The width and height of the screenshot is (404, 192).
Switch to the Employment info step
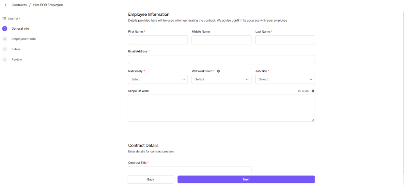coord(23,39)
